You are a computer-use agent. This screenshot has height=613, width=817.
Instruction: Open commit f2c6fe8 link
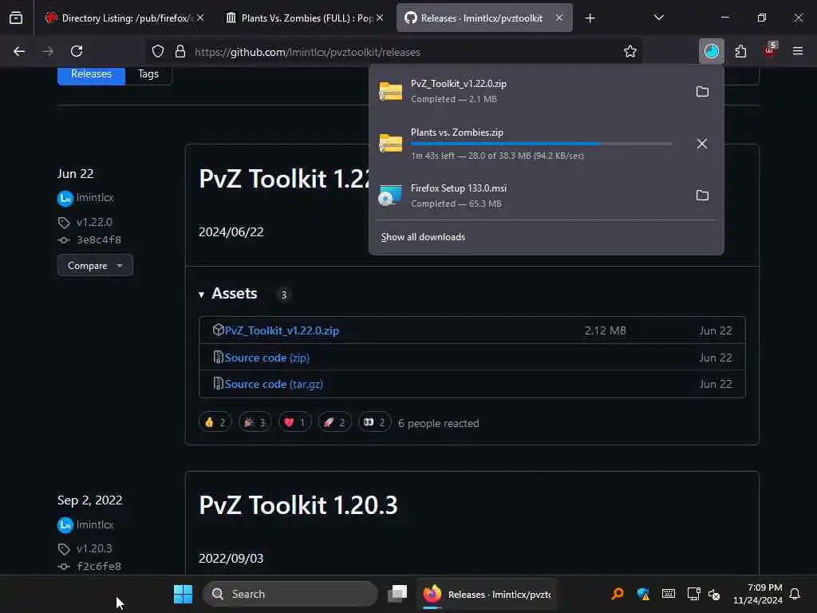click(98, 566)
